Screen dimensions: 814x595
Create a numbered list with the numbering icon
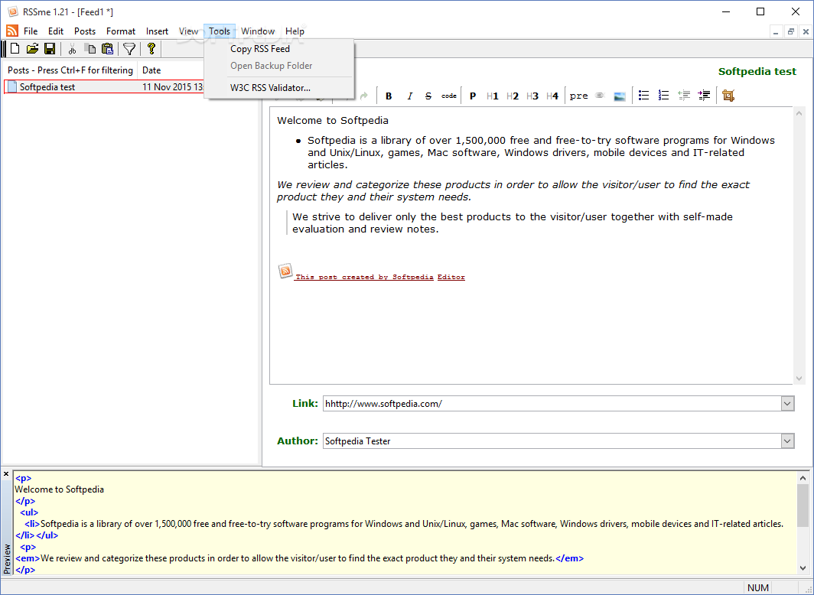[x=663, y=96]
